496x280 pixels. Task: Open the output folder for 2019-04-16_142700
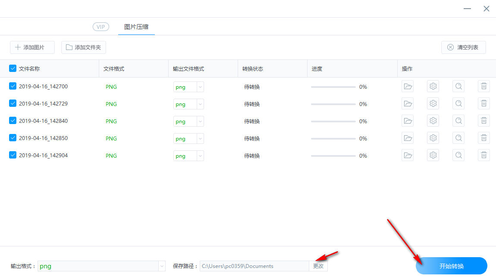[408, 86]
